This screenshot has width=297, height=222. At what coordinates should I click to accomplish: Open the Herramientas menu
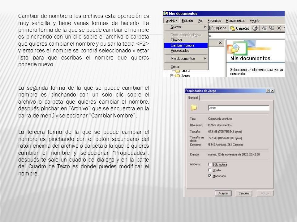click(x=235, y=21)
